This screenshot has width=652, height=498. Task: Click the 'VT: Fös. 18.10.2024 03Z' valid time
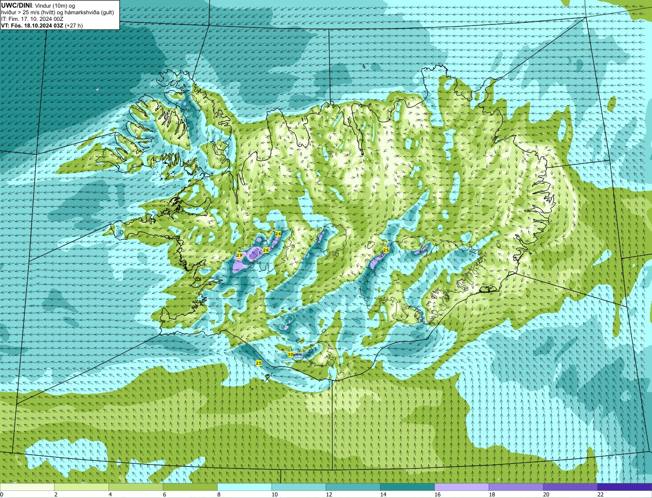pyautogui.click(x=32, y=25)
